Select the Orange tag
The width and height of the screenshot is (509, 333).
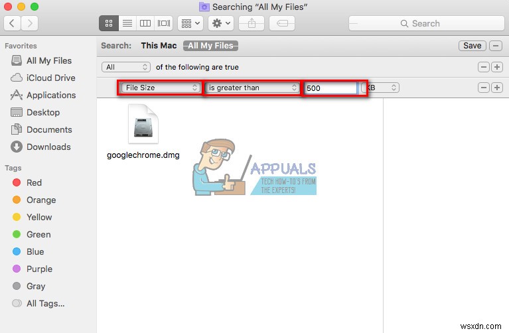click(34, 200)
